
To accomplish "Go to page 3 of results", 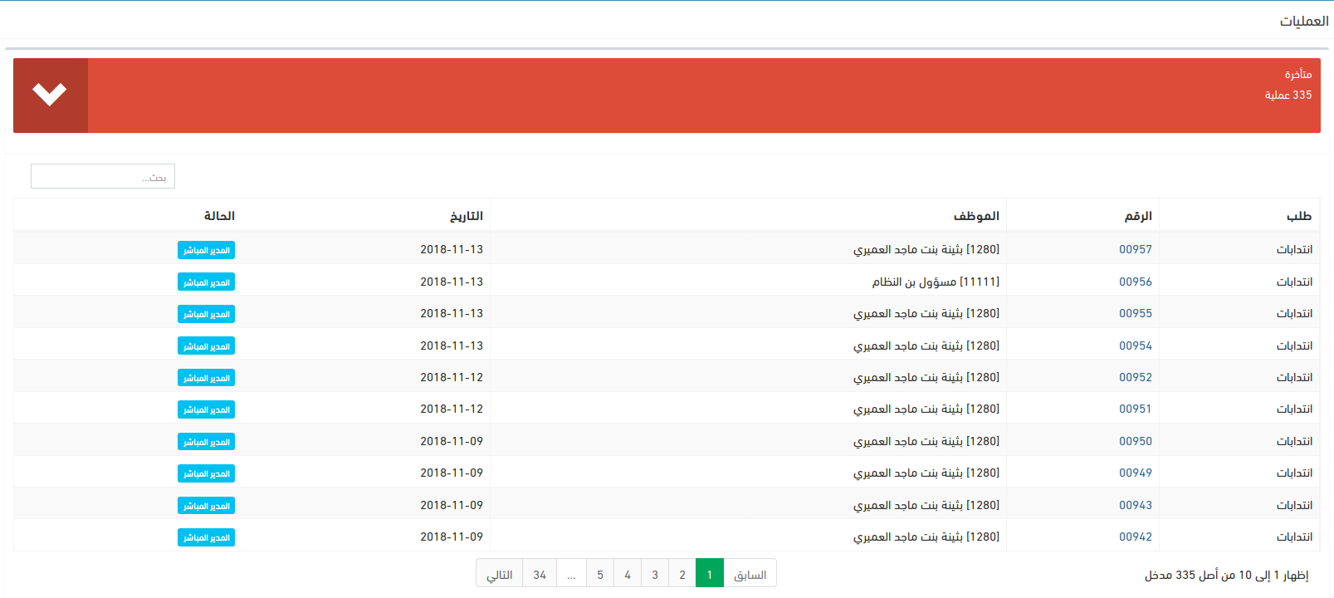I will [x=655, y=575].
